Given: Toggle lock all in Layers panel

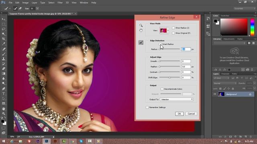Looking at the screenshot, I should 233,88.
